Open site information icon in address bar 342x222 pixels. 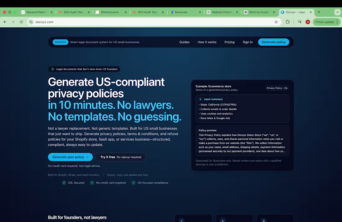coord(31,22)
